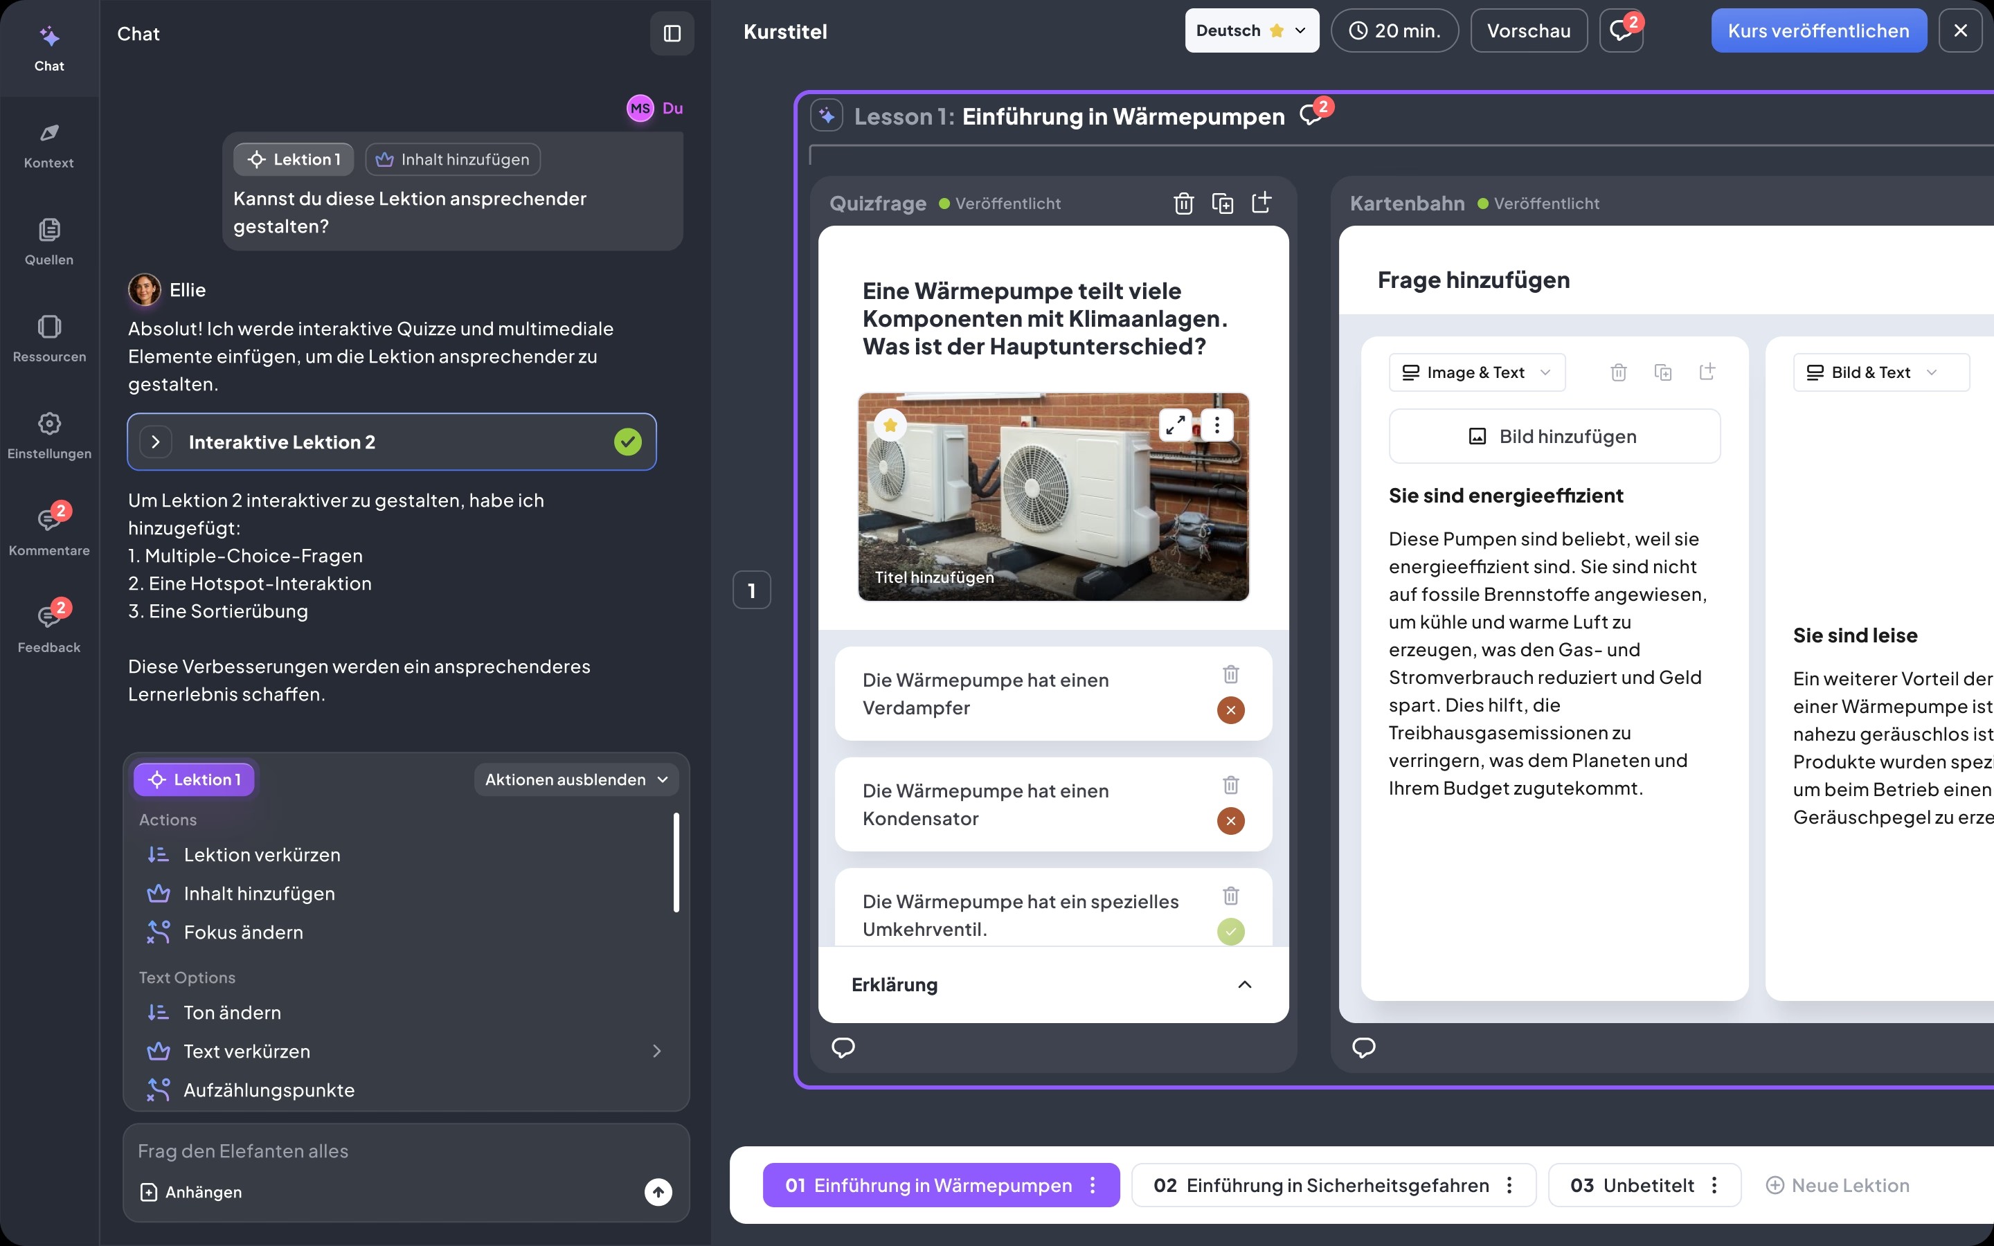
Task: Open the comment bubble below Kartenbahn
Action: (1364, 1047)
